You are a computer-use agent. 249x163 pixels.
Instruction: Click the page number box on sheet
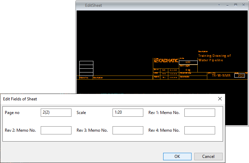(x=239, y=76)
